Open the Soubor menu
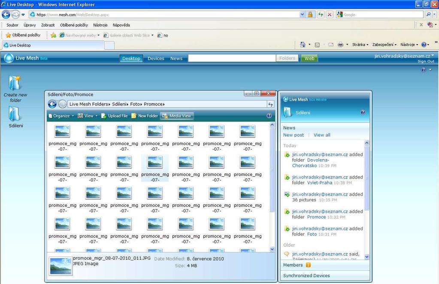 [12, 25]
